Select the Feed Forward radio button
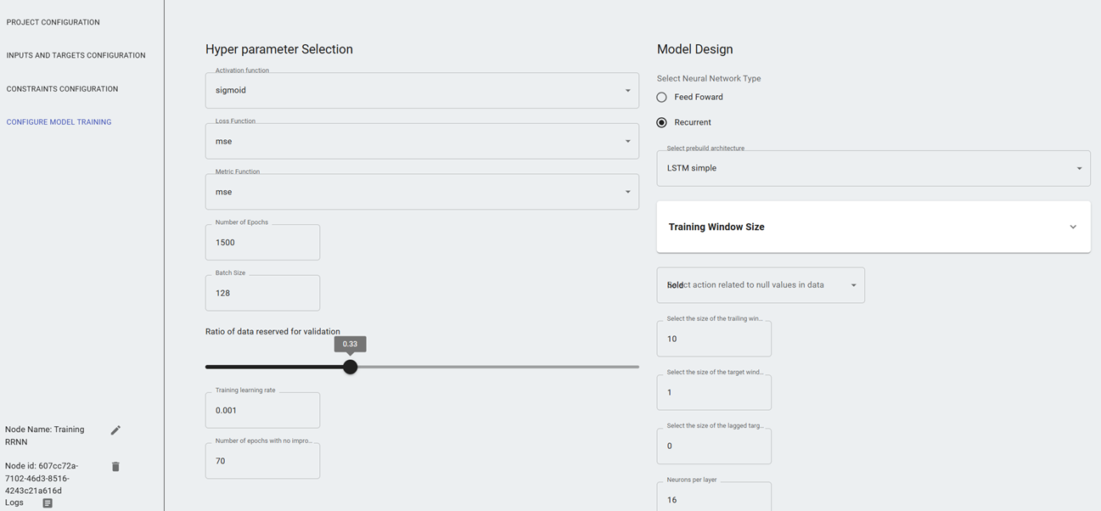Image resolution: width=1101 pixels, height=511 pixels. 662,98
